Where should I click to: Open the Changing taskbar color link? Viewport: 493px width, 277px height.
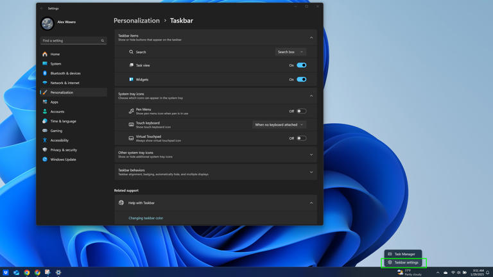pos(146,218)
